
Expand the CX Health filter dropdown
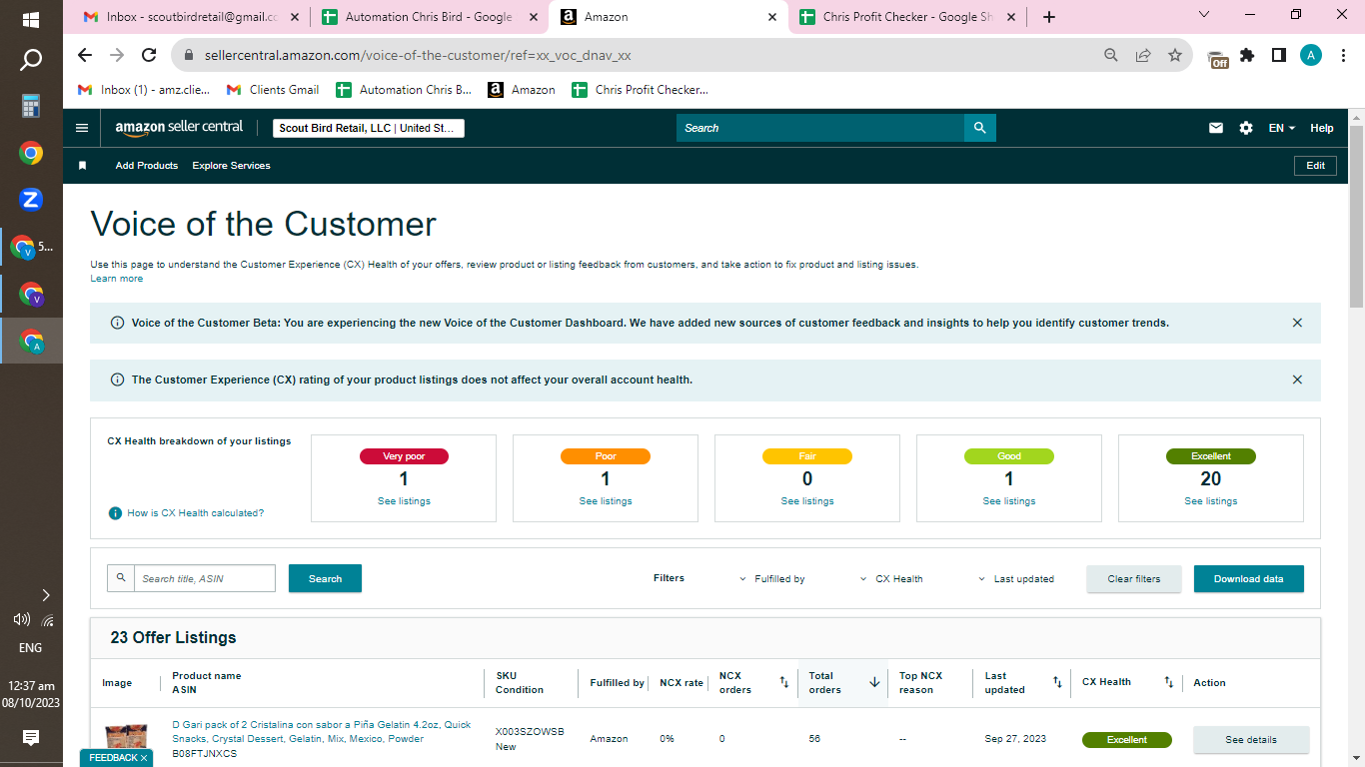coord(891,579)
